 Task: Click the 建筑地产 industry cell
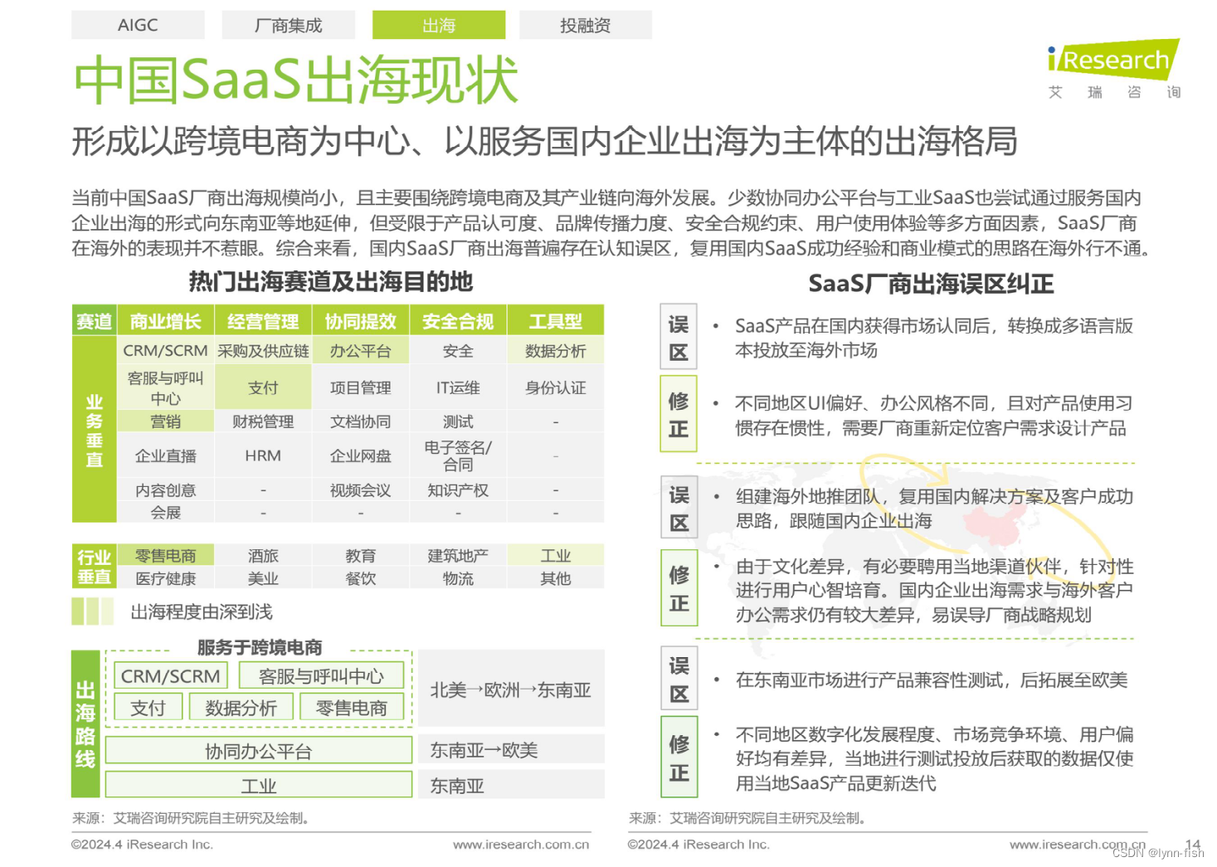click(x=458, y=555)
